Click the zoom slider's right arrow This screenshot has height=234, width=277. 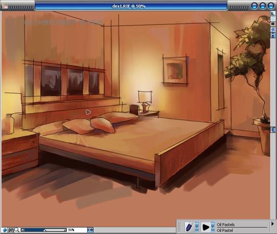[x=65, y=230]
